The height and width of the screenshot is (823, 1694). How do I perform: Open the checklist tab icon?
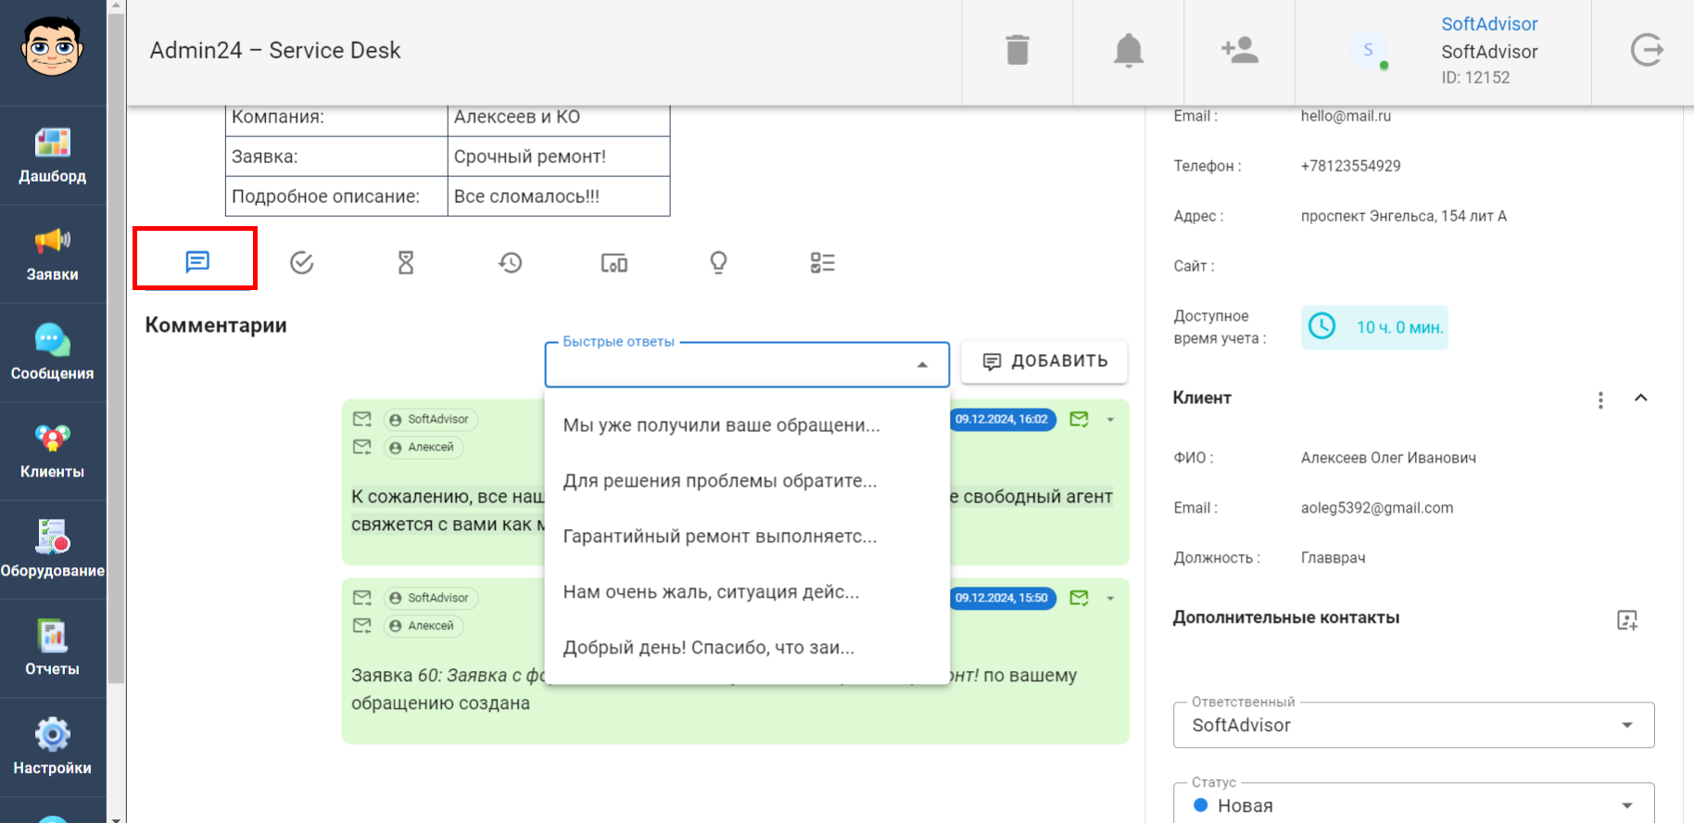tap(822, 263)
